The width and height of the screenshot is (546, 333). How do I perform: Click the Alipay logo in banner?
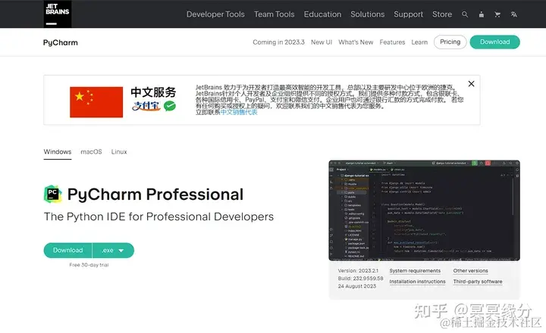coord(146,106)
